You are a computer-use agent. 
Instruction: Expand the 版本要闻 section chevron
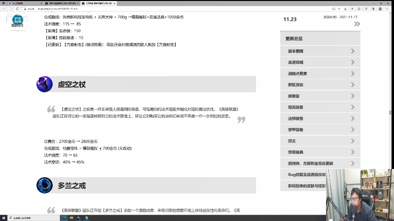click(353, 51)
